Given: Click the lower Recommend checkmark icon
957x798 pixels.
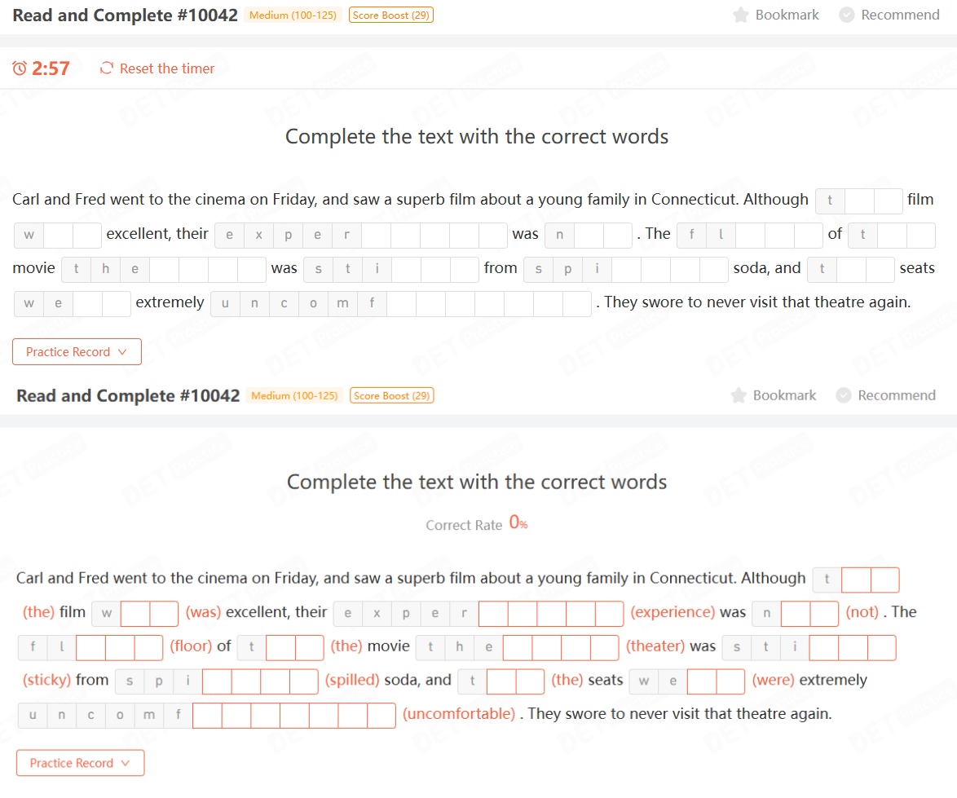Looking at the screenshot, I should coord(844,395).
